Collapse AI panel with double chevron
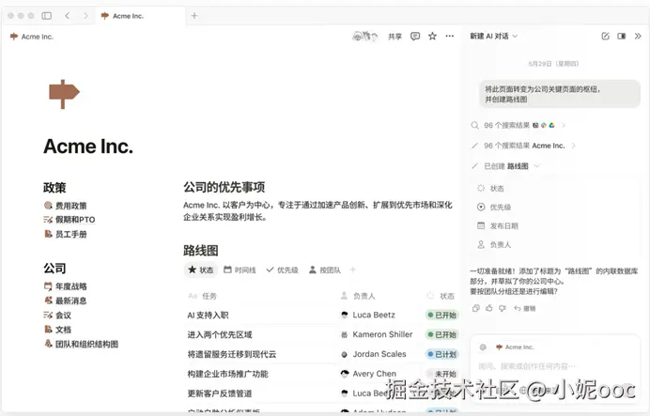Viewport: 650px width, 416px height. (638, 36)
